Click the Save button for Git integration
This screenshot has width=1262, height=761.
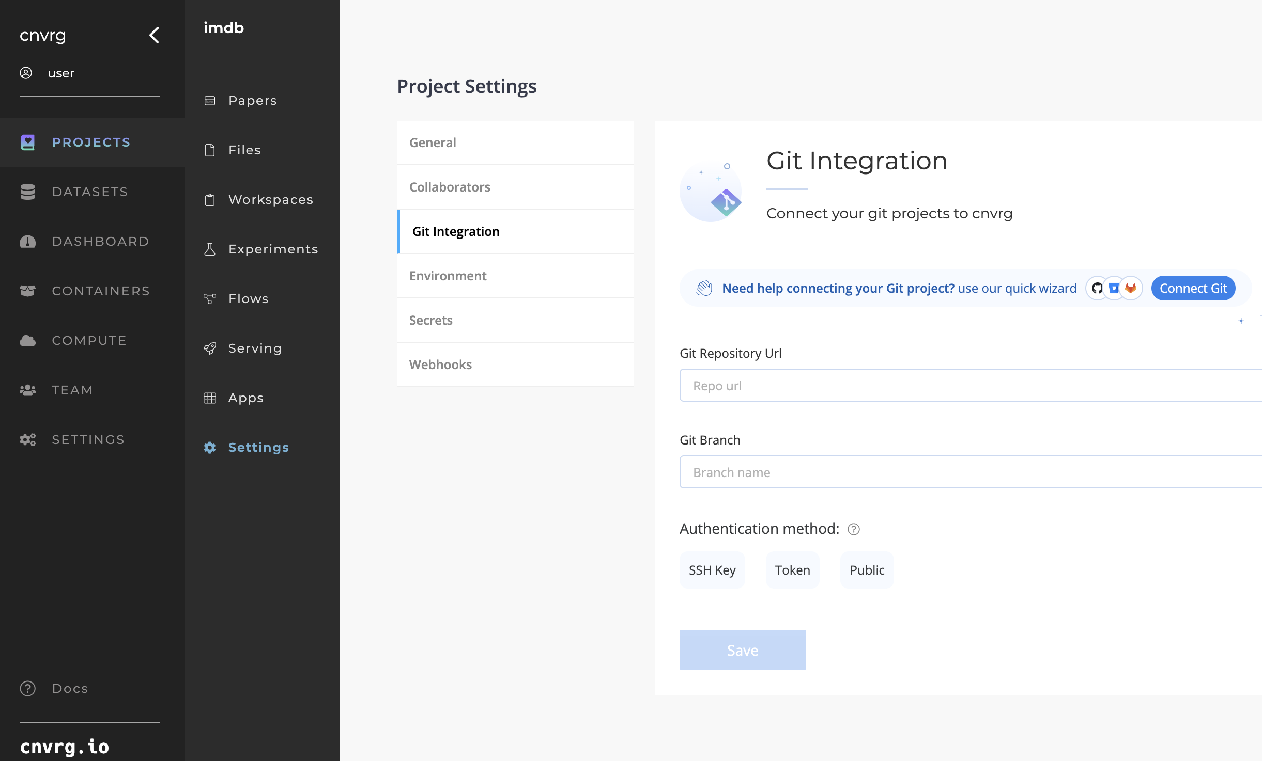(x=742, y=650)
